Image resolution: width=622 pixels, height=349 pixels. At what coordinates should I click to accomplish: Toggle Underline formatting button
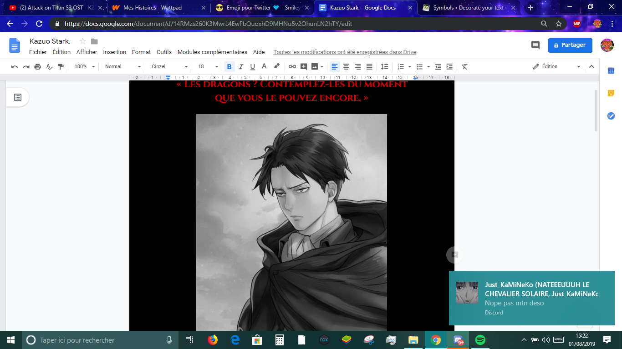253,67
